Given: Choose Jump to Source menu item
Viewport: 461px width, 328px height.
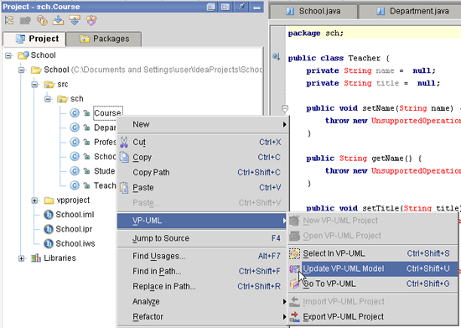Looking at the screenshot, I should click(202, 238).
